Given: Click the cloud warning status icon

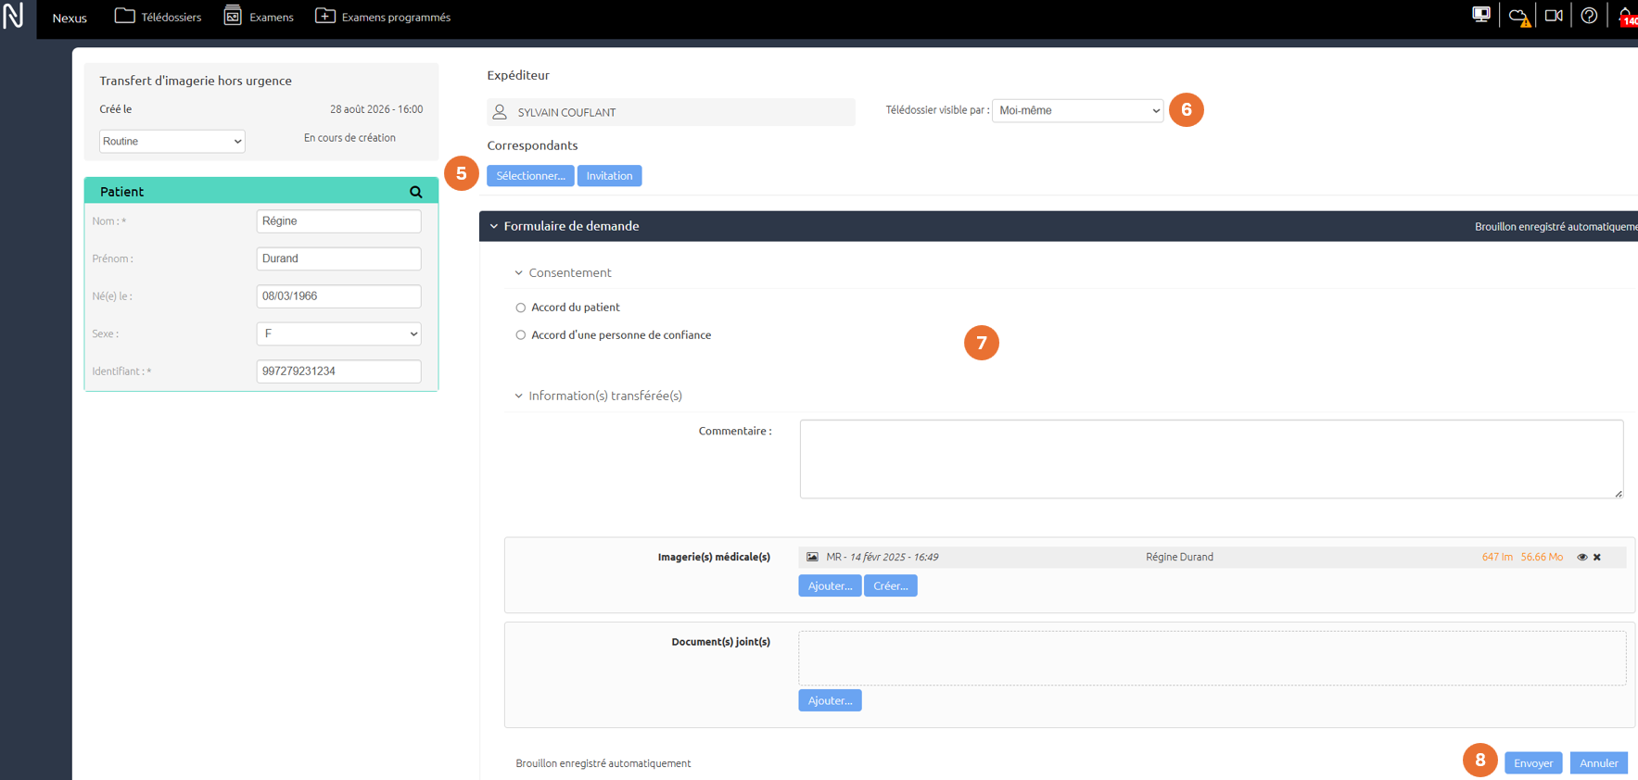Looking at the screenshot, I should [1518, 17].
